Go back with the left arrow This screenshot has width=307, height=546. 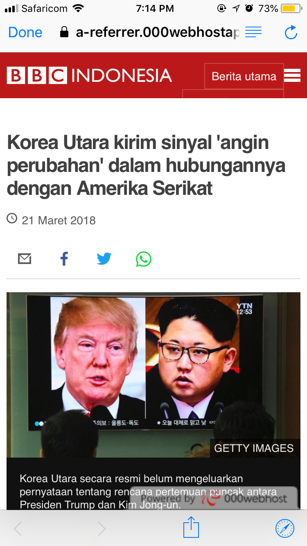pos(18,528)
